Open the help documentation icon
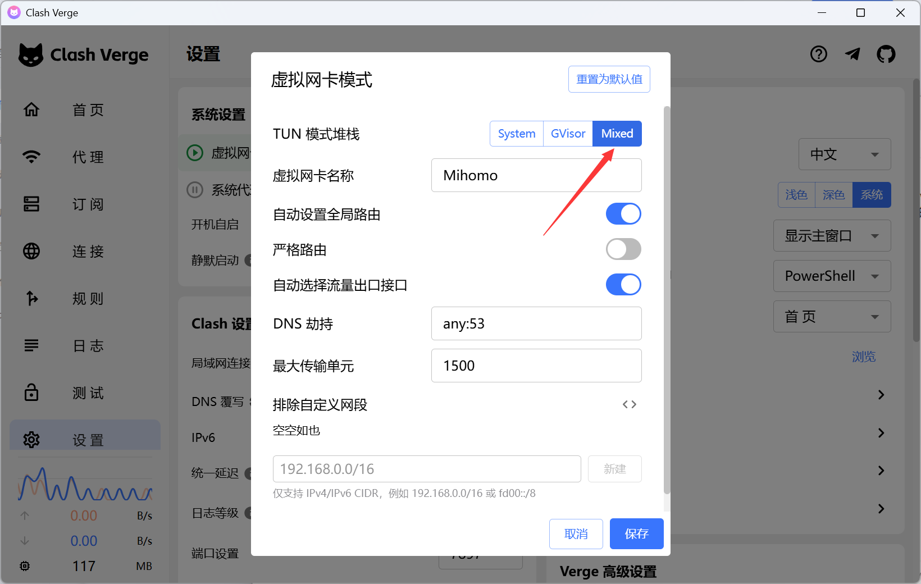 (x=819, y=54)
